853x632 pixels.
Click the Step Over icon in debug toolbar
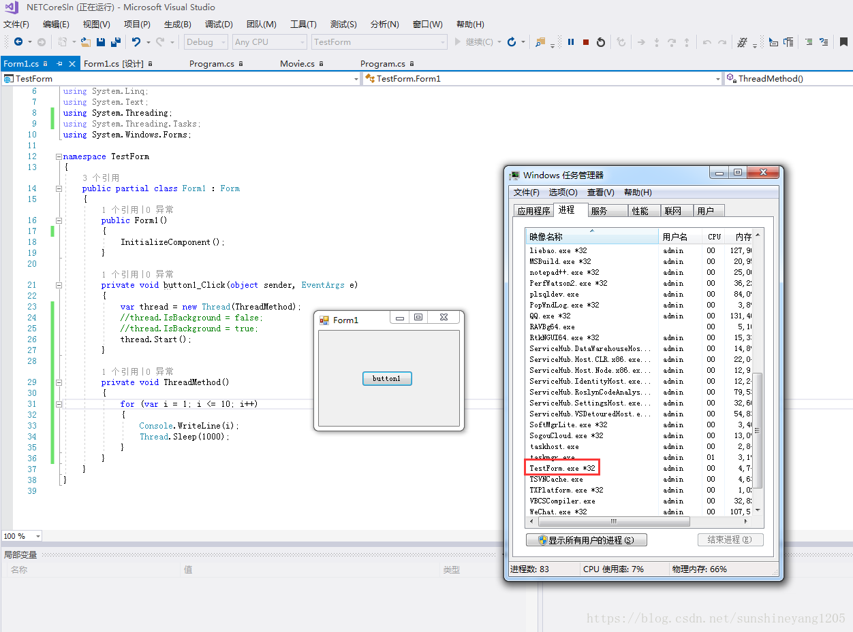tap(672, 42)
